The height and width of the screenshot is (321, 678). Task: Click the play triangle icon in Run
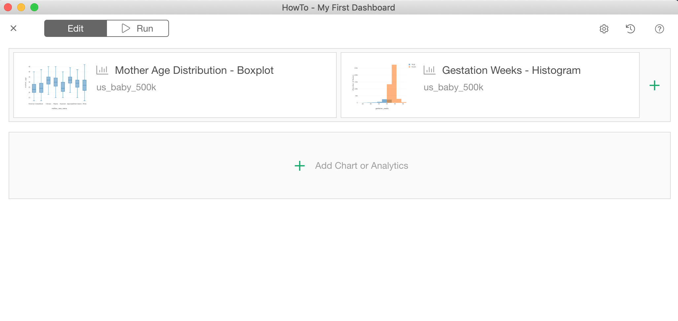click(x=126, y=28)
